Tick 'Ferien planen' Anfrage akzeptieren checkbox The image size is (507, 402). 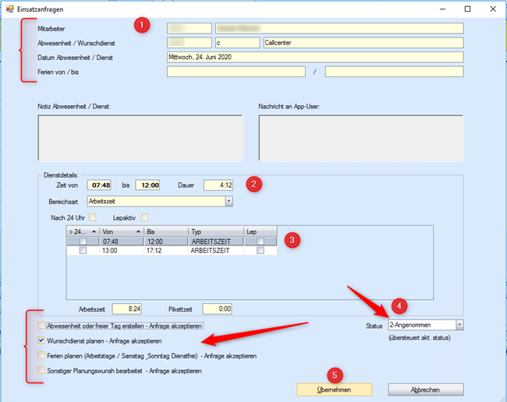[42, 355]
